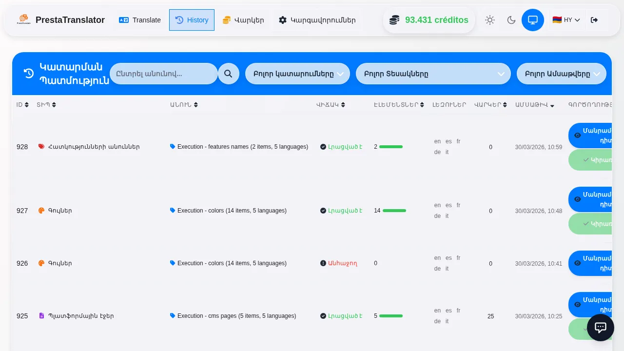Click the PrestaTranslator logo

pos(23,20)
